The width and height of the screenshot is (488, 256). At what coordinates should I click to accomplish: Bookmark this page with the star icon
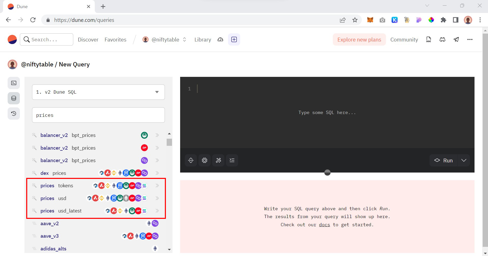pyautogui.click(x=355, y=20)
